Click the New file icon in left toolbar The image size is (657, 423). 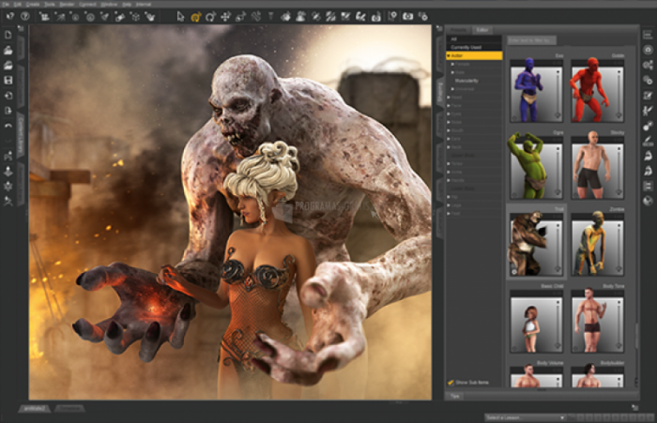[x=8, y=35]
